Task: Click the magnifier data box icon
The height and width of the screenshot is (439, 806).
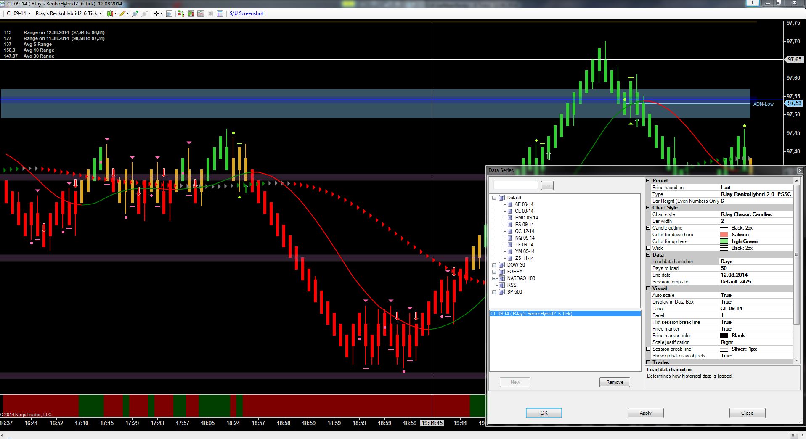Action: coord(169,13)
